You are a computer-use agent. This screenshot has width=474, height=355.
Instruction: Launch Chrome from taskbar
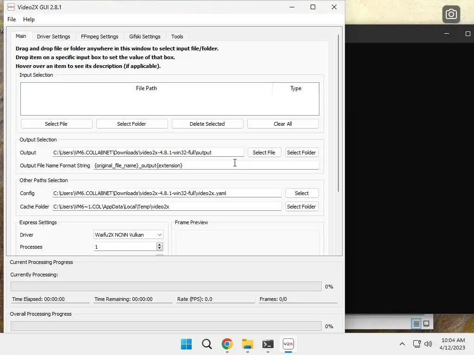[x=227, y=344]
